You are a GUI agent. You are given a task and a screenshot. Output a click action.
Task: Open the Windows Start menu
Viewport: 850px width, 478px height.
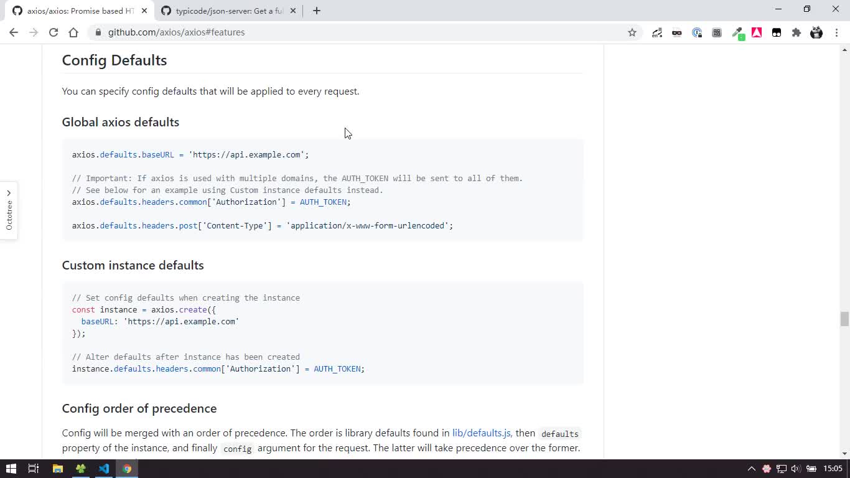pyautogui.click(x=11, y=469)
